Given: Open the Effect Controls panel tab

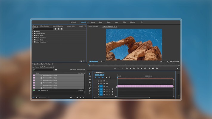Looking at the screenshot, I should pos(44,26).
